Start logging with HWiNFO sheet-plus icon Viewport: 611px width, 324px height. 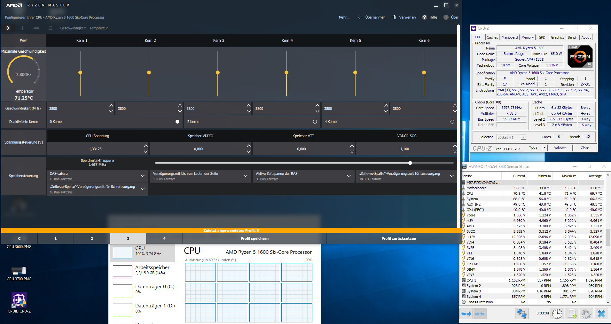[572, 314]
